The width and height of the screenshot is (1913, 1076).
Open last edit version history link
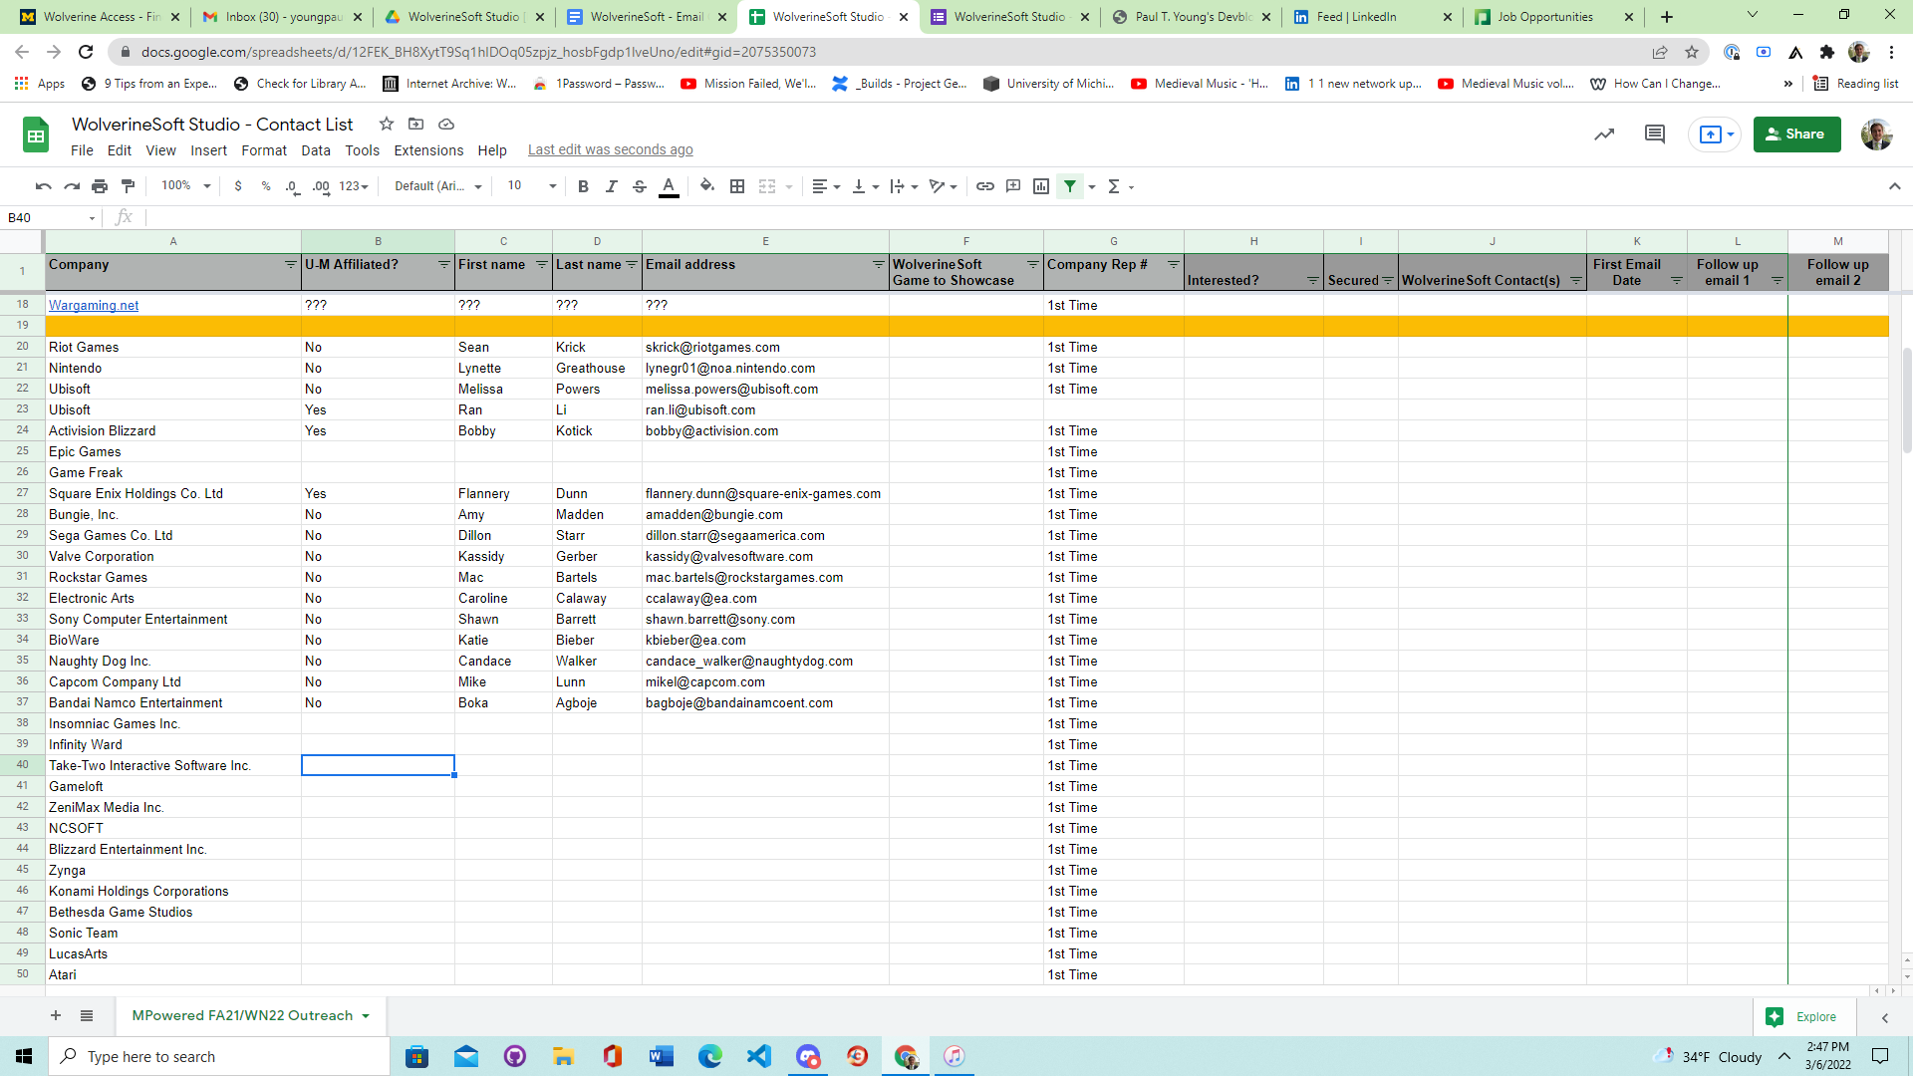pyautogui.click(x=611, y=150)
